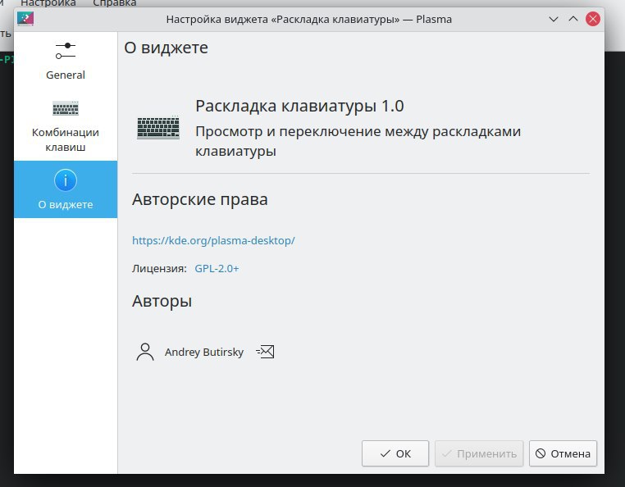Select the О виджете page
The height and width of the screenshot is (487, 625).
tap(66, 189)
